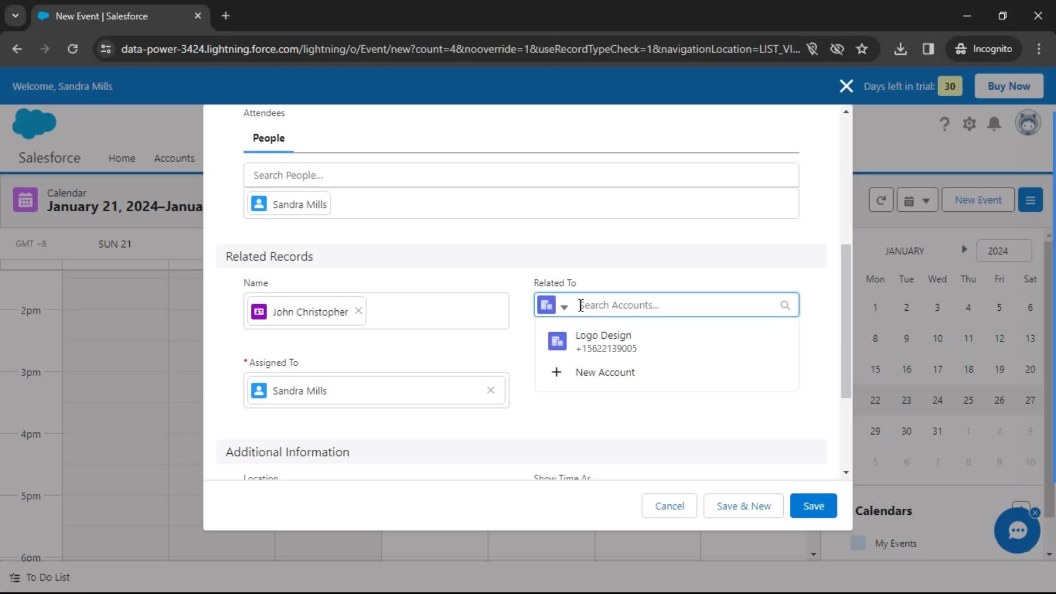Click the third-party cookies blocked eye icon
1056x594 pixels.
(837, 49)
